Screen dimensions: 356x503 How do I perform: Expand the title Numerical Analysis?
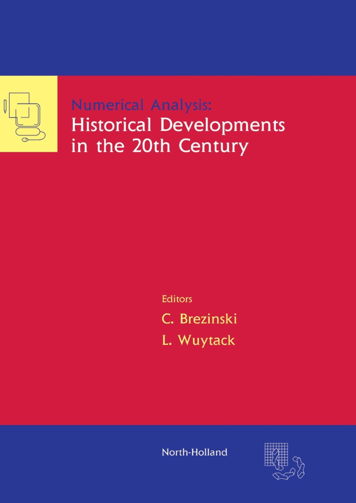143,105
